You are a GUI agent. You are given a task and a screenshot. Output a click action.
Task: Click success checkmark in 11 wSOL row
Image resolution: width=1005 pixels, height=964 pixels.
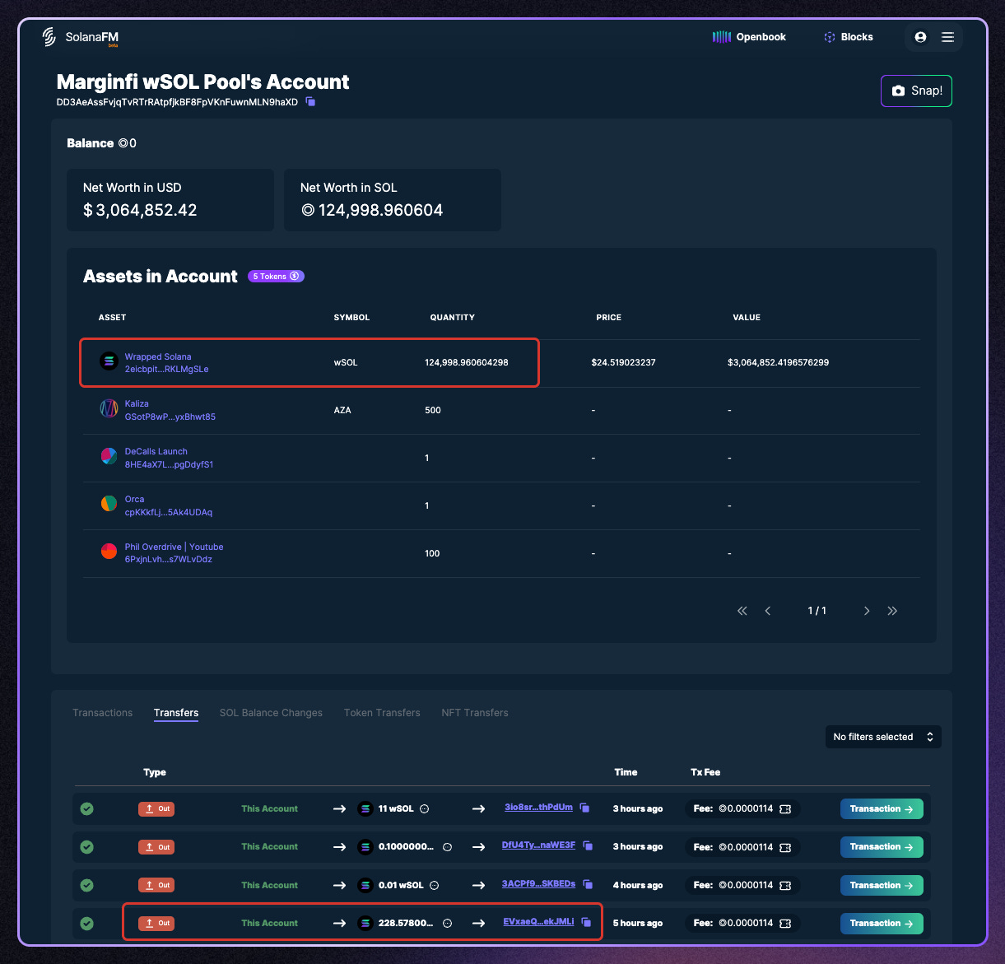pyautogui.click(x=86, y=809)
